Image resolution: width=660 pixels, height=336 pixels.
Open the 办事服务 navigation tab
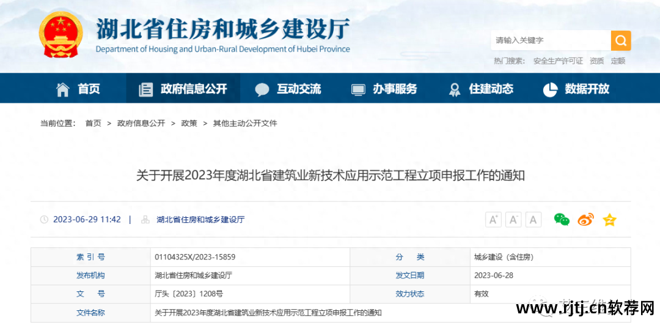point(384,89)
